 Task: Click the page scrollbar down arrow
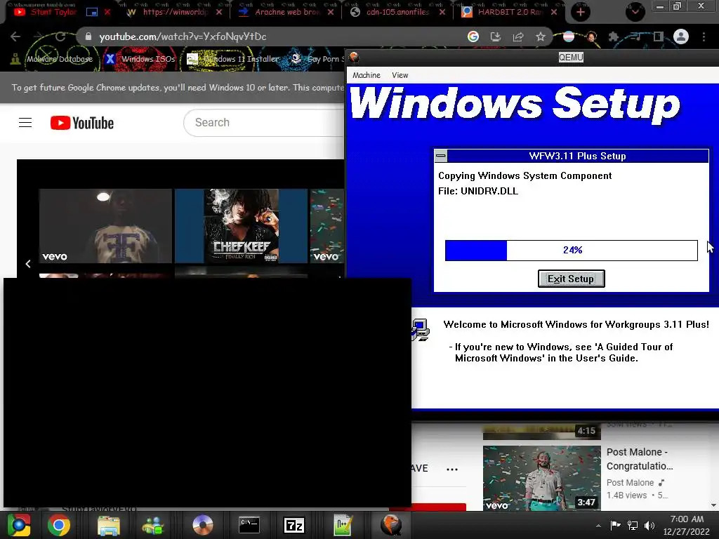coord(713,505)
